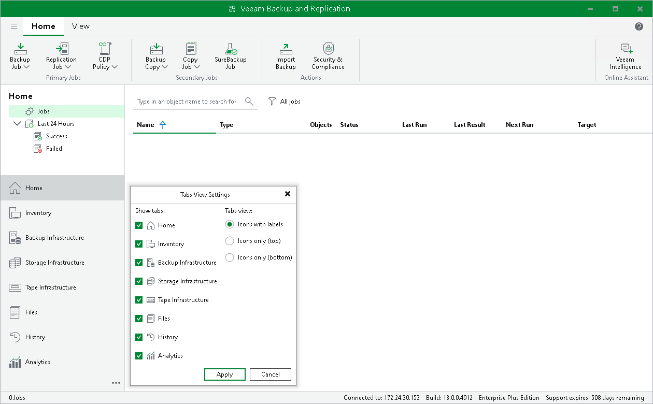Open the Storage Infrastructure view in sidebar
The width and height of the screenshot is (653, 404).
pyautogui.click(x=62, y=263)
